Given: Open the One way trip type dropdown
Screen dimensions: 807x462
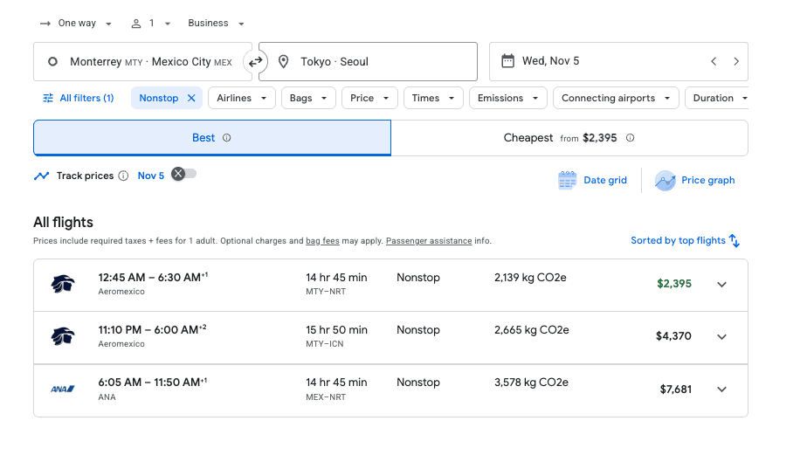Looking at the screenshot, I should pos(76,24).
